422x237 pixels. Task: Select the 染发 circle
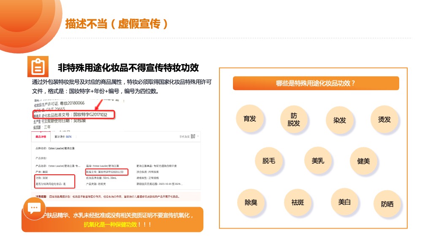[339, 120]
